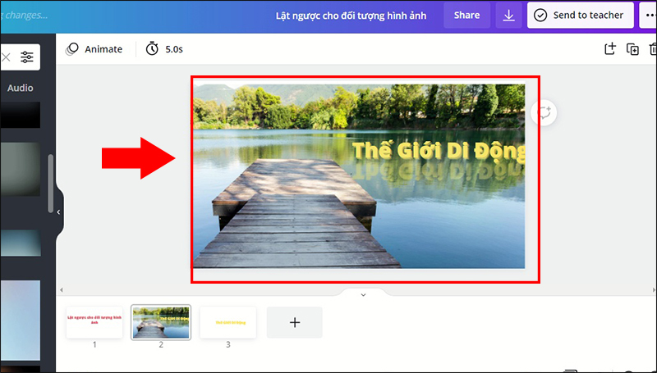Click the add page icon
This screenshot has width=657, height=373.
610,49
